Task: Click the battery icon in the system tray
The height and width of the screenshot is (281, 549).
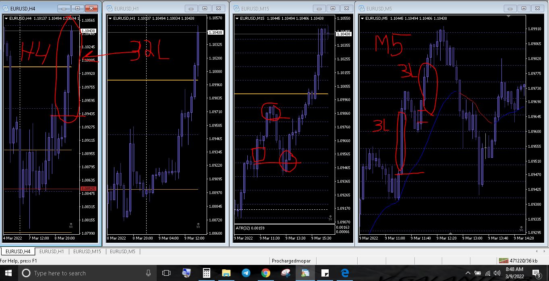Action: (x=478, y=273)
